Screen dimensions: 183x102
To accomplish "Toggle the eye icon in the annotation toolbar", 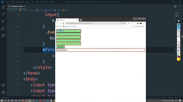I will (178, 25).
